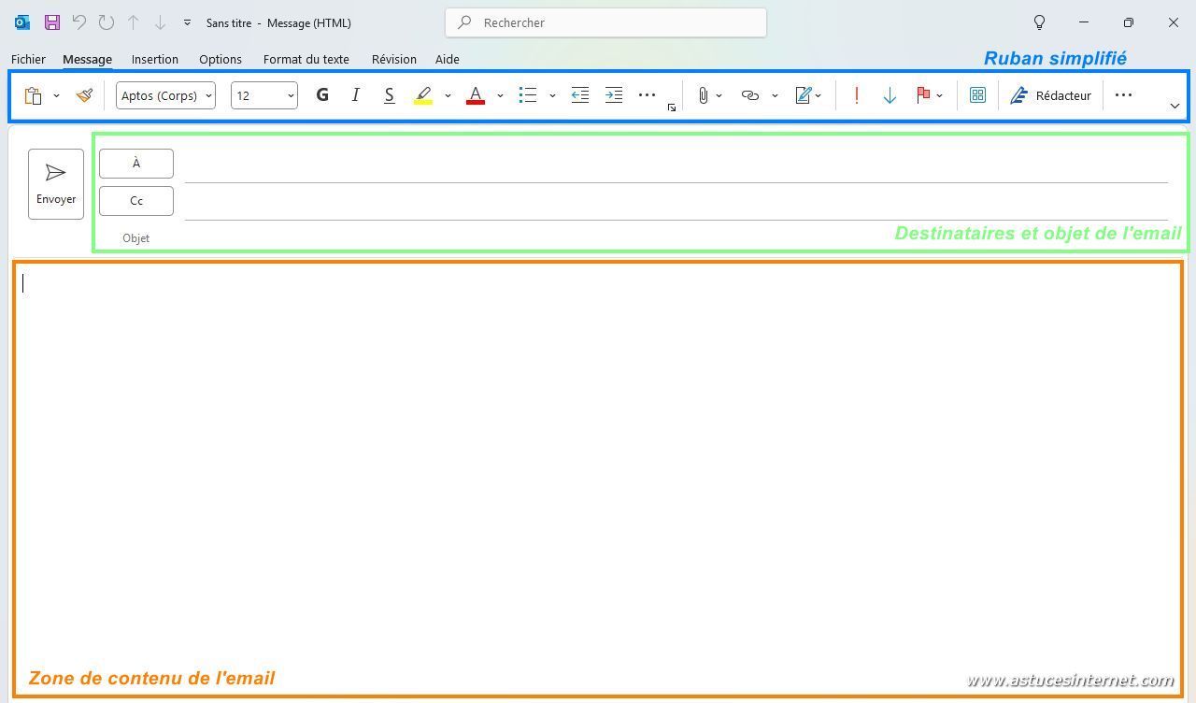Open the Aptos (Corps) font dropdown

point(165,95)
